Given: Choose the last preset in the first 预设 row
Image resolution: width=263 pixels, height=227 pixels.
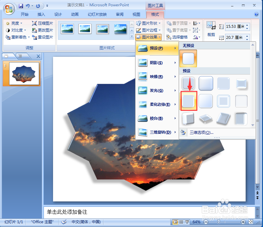Looking at the screenshot, I should (x=241, y=83).
